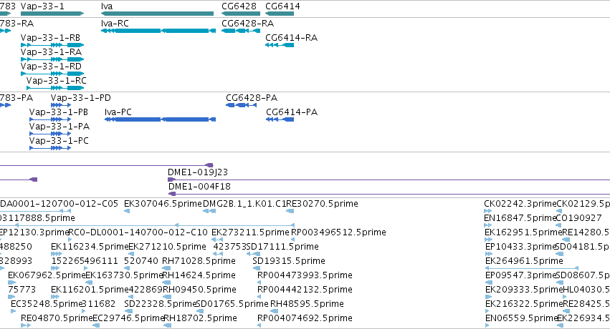Select EST SD17111.5prime
Image resolution: width=610 pixels, height=329 pixels.
[282, 247]
